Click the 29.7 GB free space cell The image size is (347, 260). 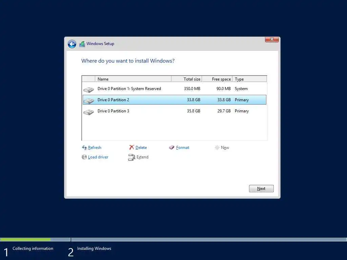[224, 111]
